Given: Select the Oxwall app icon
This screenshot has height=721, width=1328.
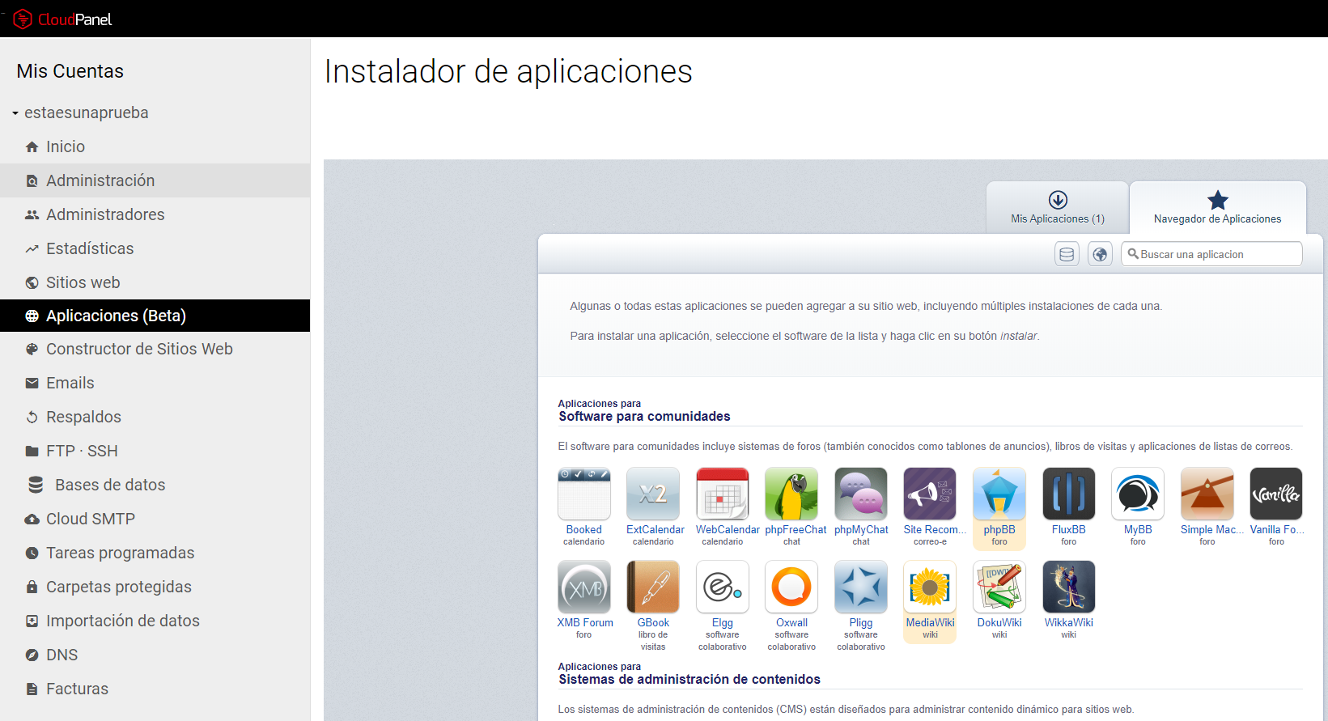Looking at the screenshot, I should click(x=791, y=587).
